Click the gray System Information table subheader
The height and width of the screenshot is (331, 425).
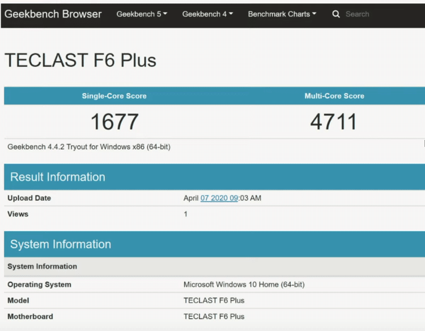tap(214, 266)
